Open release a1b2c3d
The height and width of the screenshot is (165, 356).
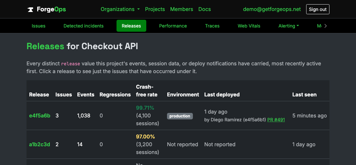click(x=39, y=144)
